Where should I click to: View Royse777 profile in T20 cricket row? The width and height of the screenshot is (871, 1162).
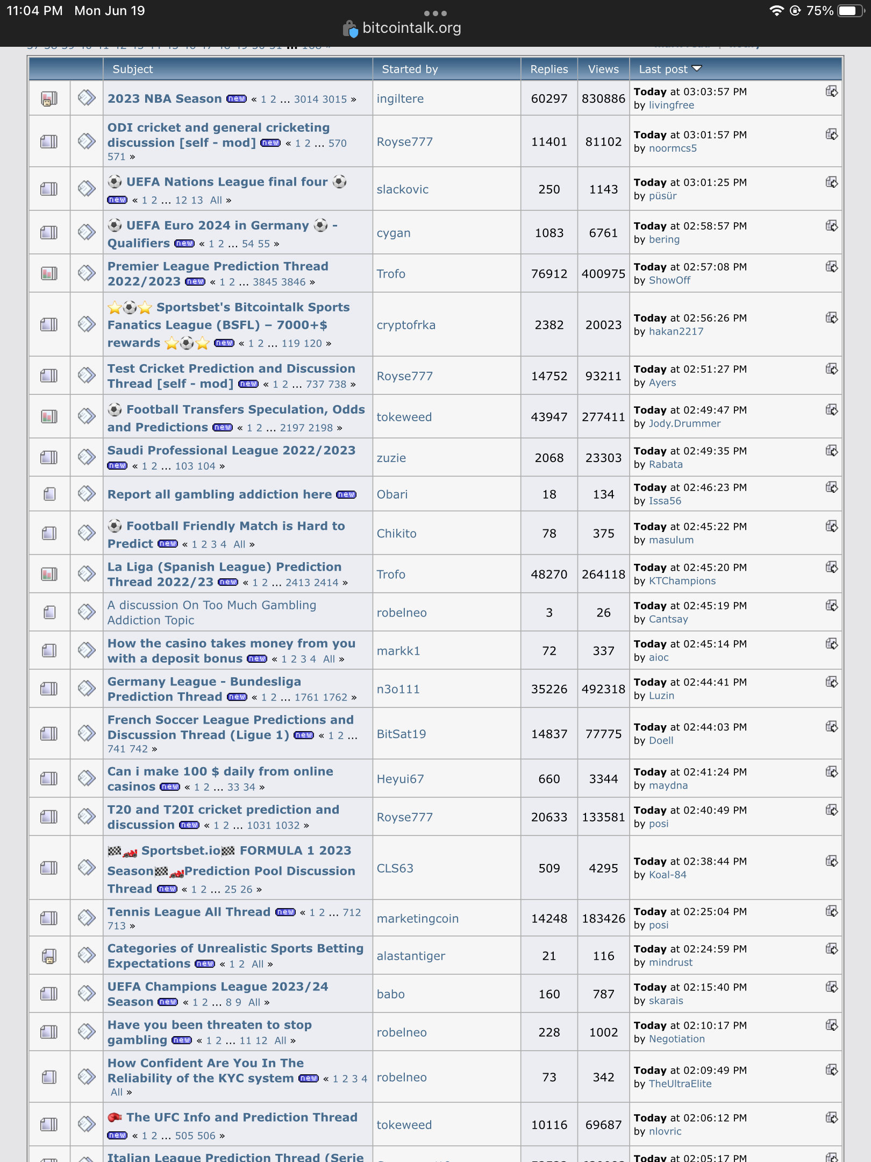click(405, 817)
